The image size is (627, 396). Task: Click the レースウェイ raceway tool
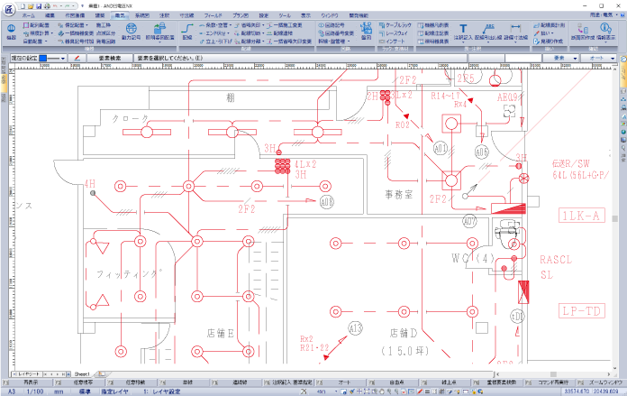[x=394, y=33]
